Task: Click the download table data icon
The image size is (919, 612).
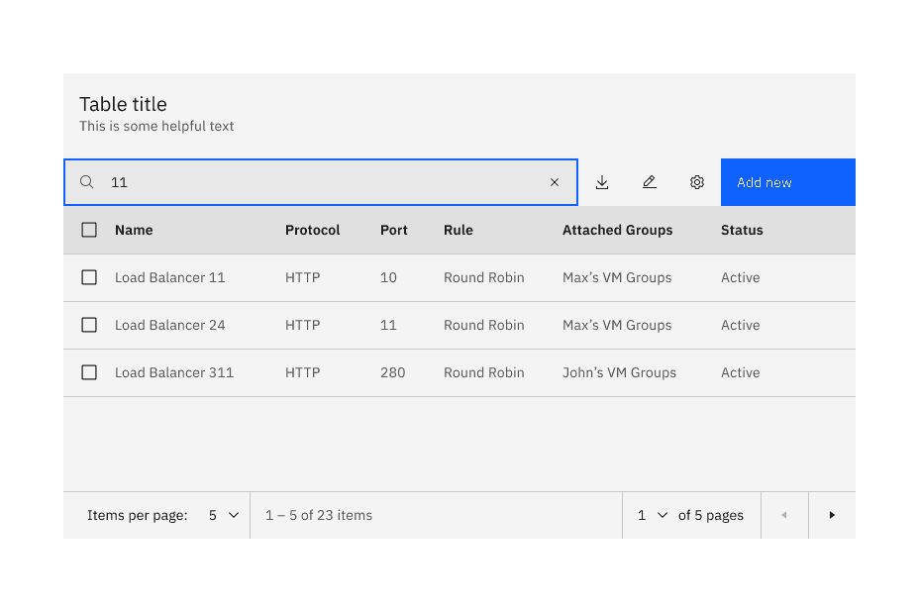Action: click(x=602, y=182)
